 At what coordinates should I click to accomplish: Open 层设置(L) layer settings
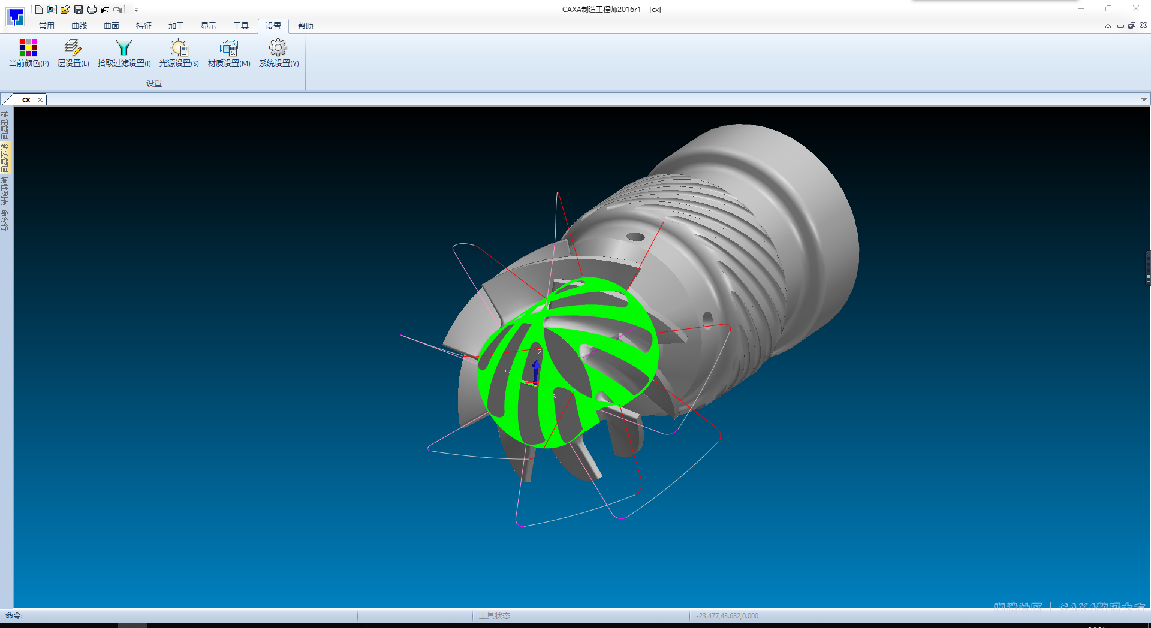73,53
